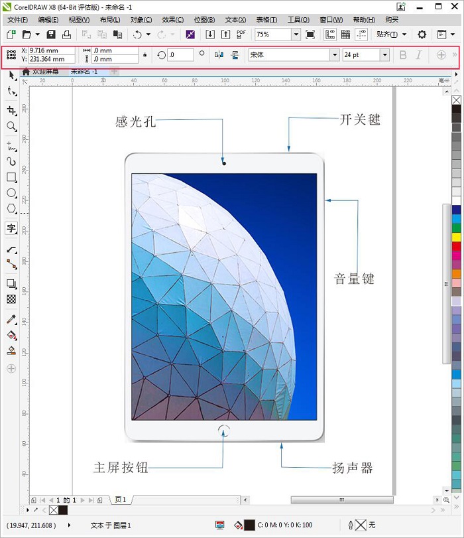Activate the Polygon tool
This screenshot has height=538, width=464.
click(11, 208)
